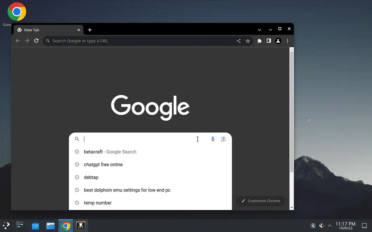
Task: Minimize the Chrome window
Action: pyautogui.click(x=271, y=29)
